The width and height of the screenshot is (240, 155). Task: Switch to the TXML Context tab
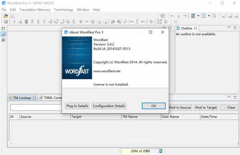click(x=50, y=98)
